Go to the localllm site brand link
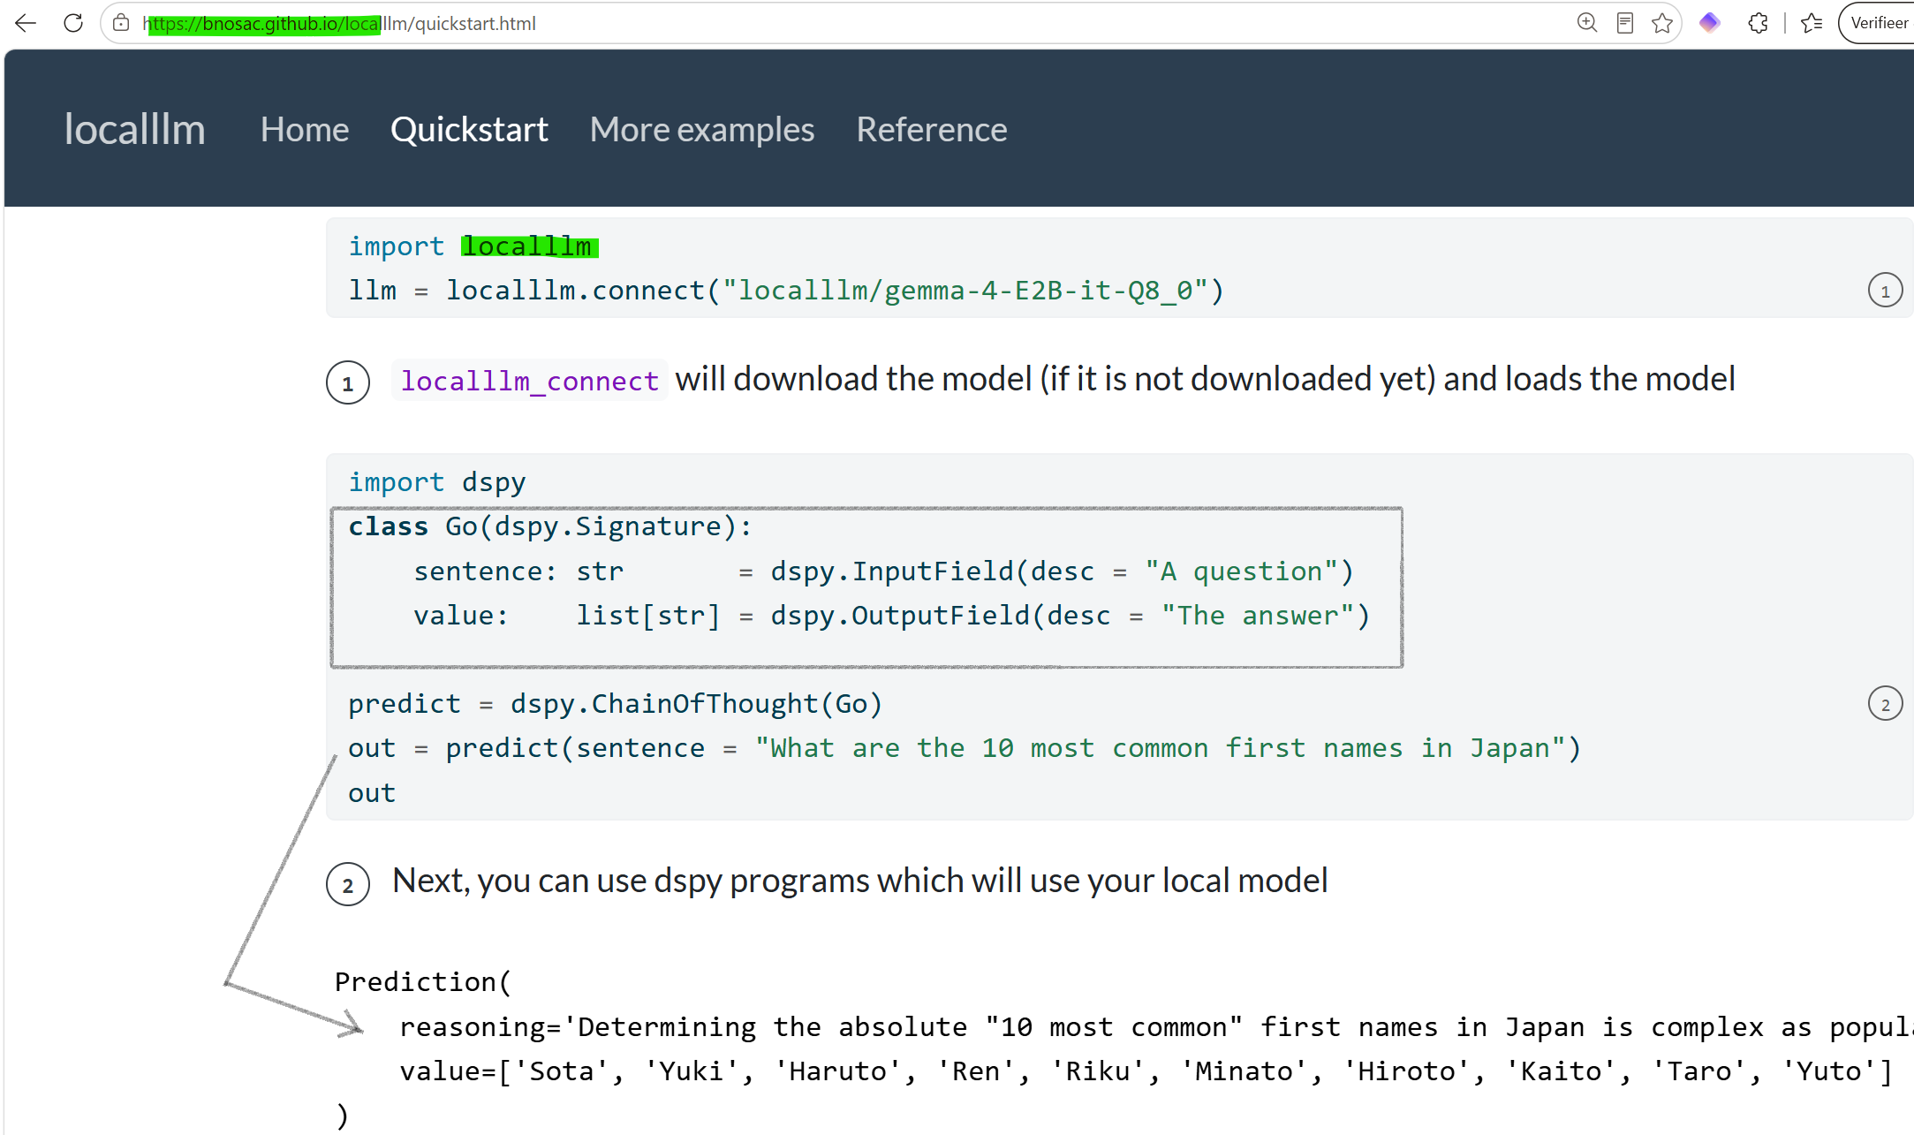This screenshot has width=1914, height=1135. tap(135, 129)
